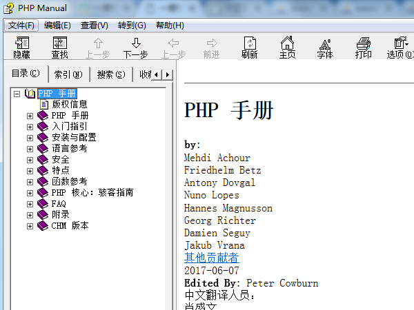Expand the 语言参考 node

coord(30,149)
